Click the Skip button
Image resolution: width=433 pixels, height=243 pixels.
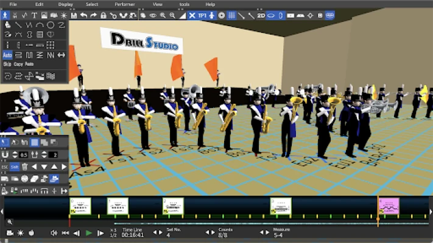(x=7, y=64)
